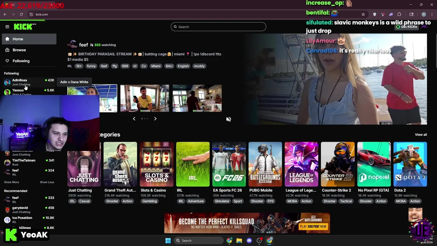Click Play Xeno Point Now on PUBG banner

coord(313,226)
